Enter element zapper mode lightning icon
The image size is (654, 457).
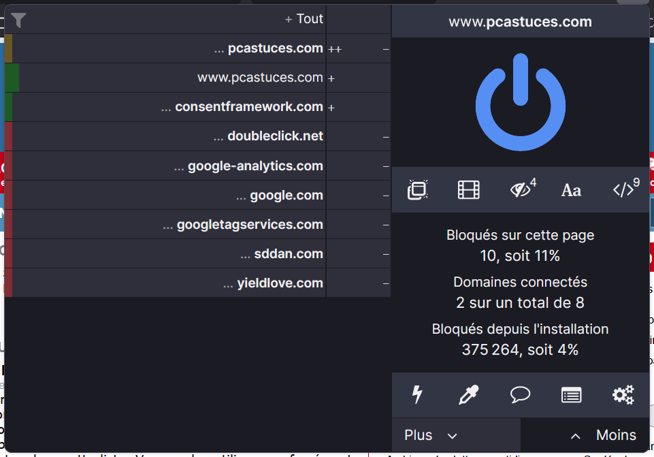[x=417, y=394]
